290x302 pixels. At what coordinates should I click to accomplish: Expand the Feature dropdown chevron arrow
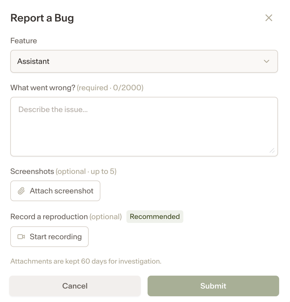click(266, 61)
